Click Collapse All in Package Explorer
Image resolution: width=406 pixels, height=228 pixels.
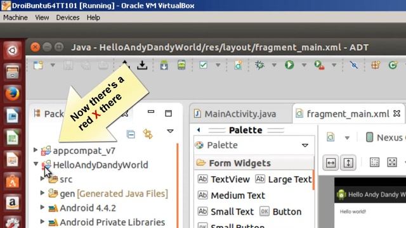[131, 134]
